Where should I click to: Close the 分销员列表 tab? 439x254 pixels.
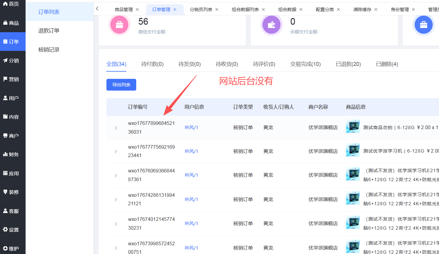217,10
